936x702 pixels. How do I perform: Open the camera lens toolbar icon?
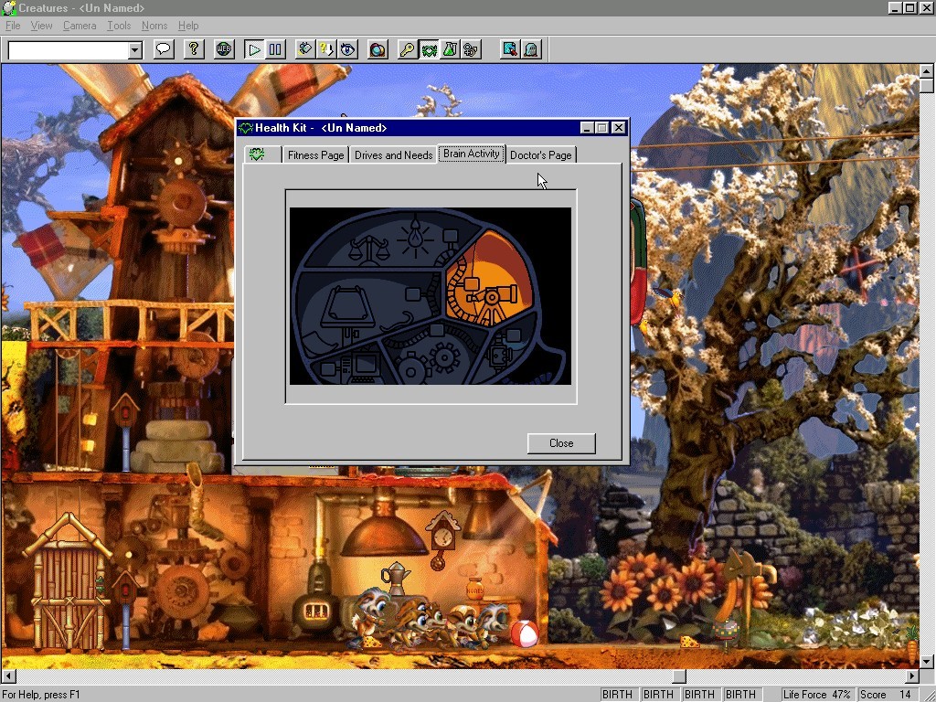pos(378,49)
